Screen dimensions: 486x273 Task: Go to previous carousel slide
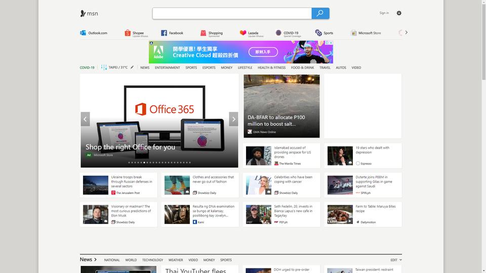[x=85, y=119]
